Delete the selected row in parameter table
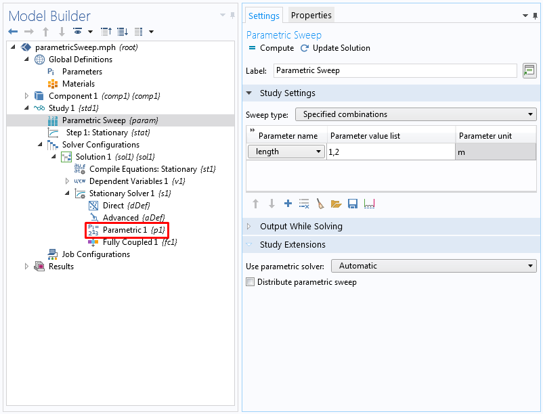This screenshot has width=543, height=414. click(304, 204)
